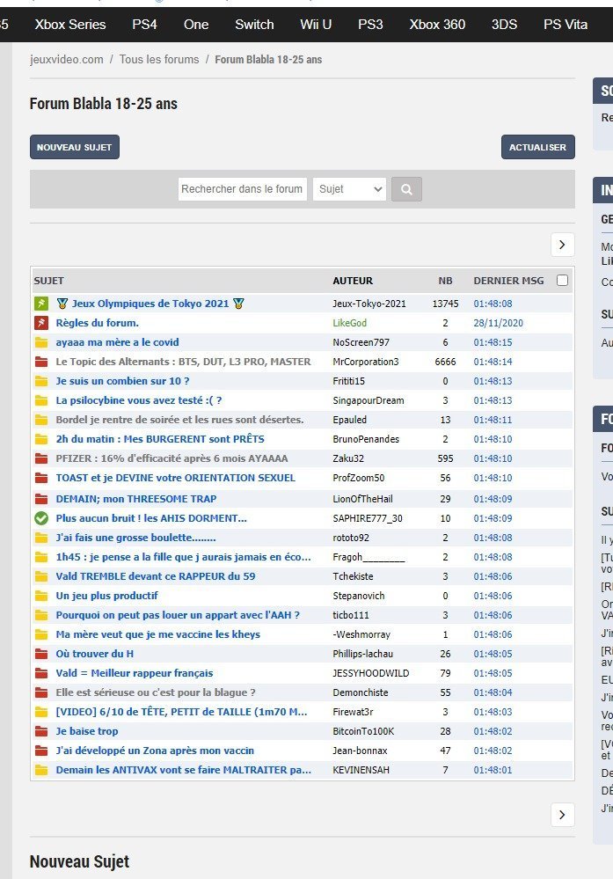Open the Sujet search filter dropdown

(349, 189)
